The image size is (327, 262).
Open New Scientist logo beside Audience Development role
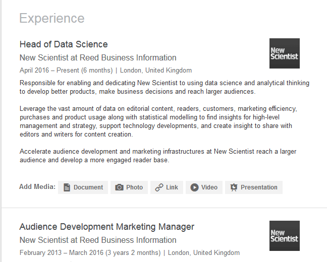(x=285, y=236)
